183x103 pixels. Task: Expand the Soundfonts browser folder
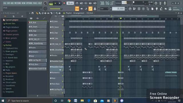tap(10, 86)
